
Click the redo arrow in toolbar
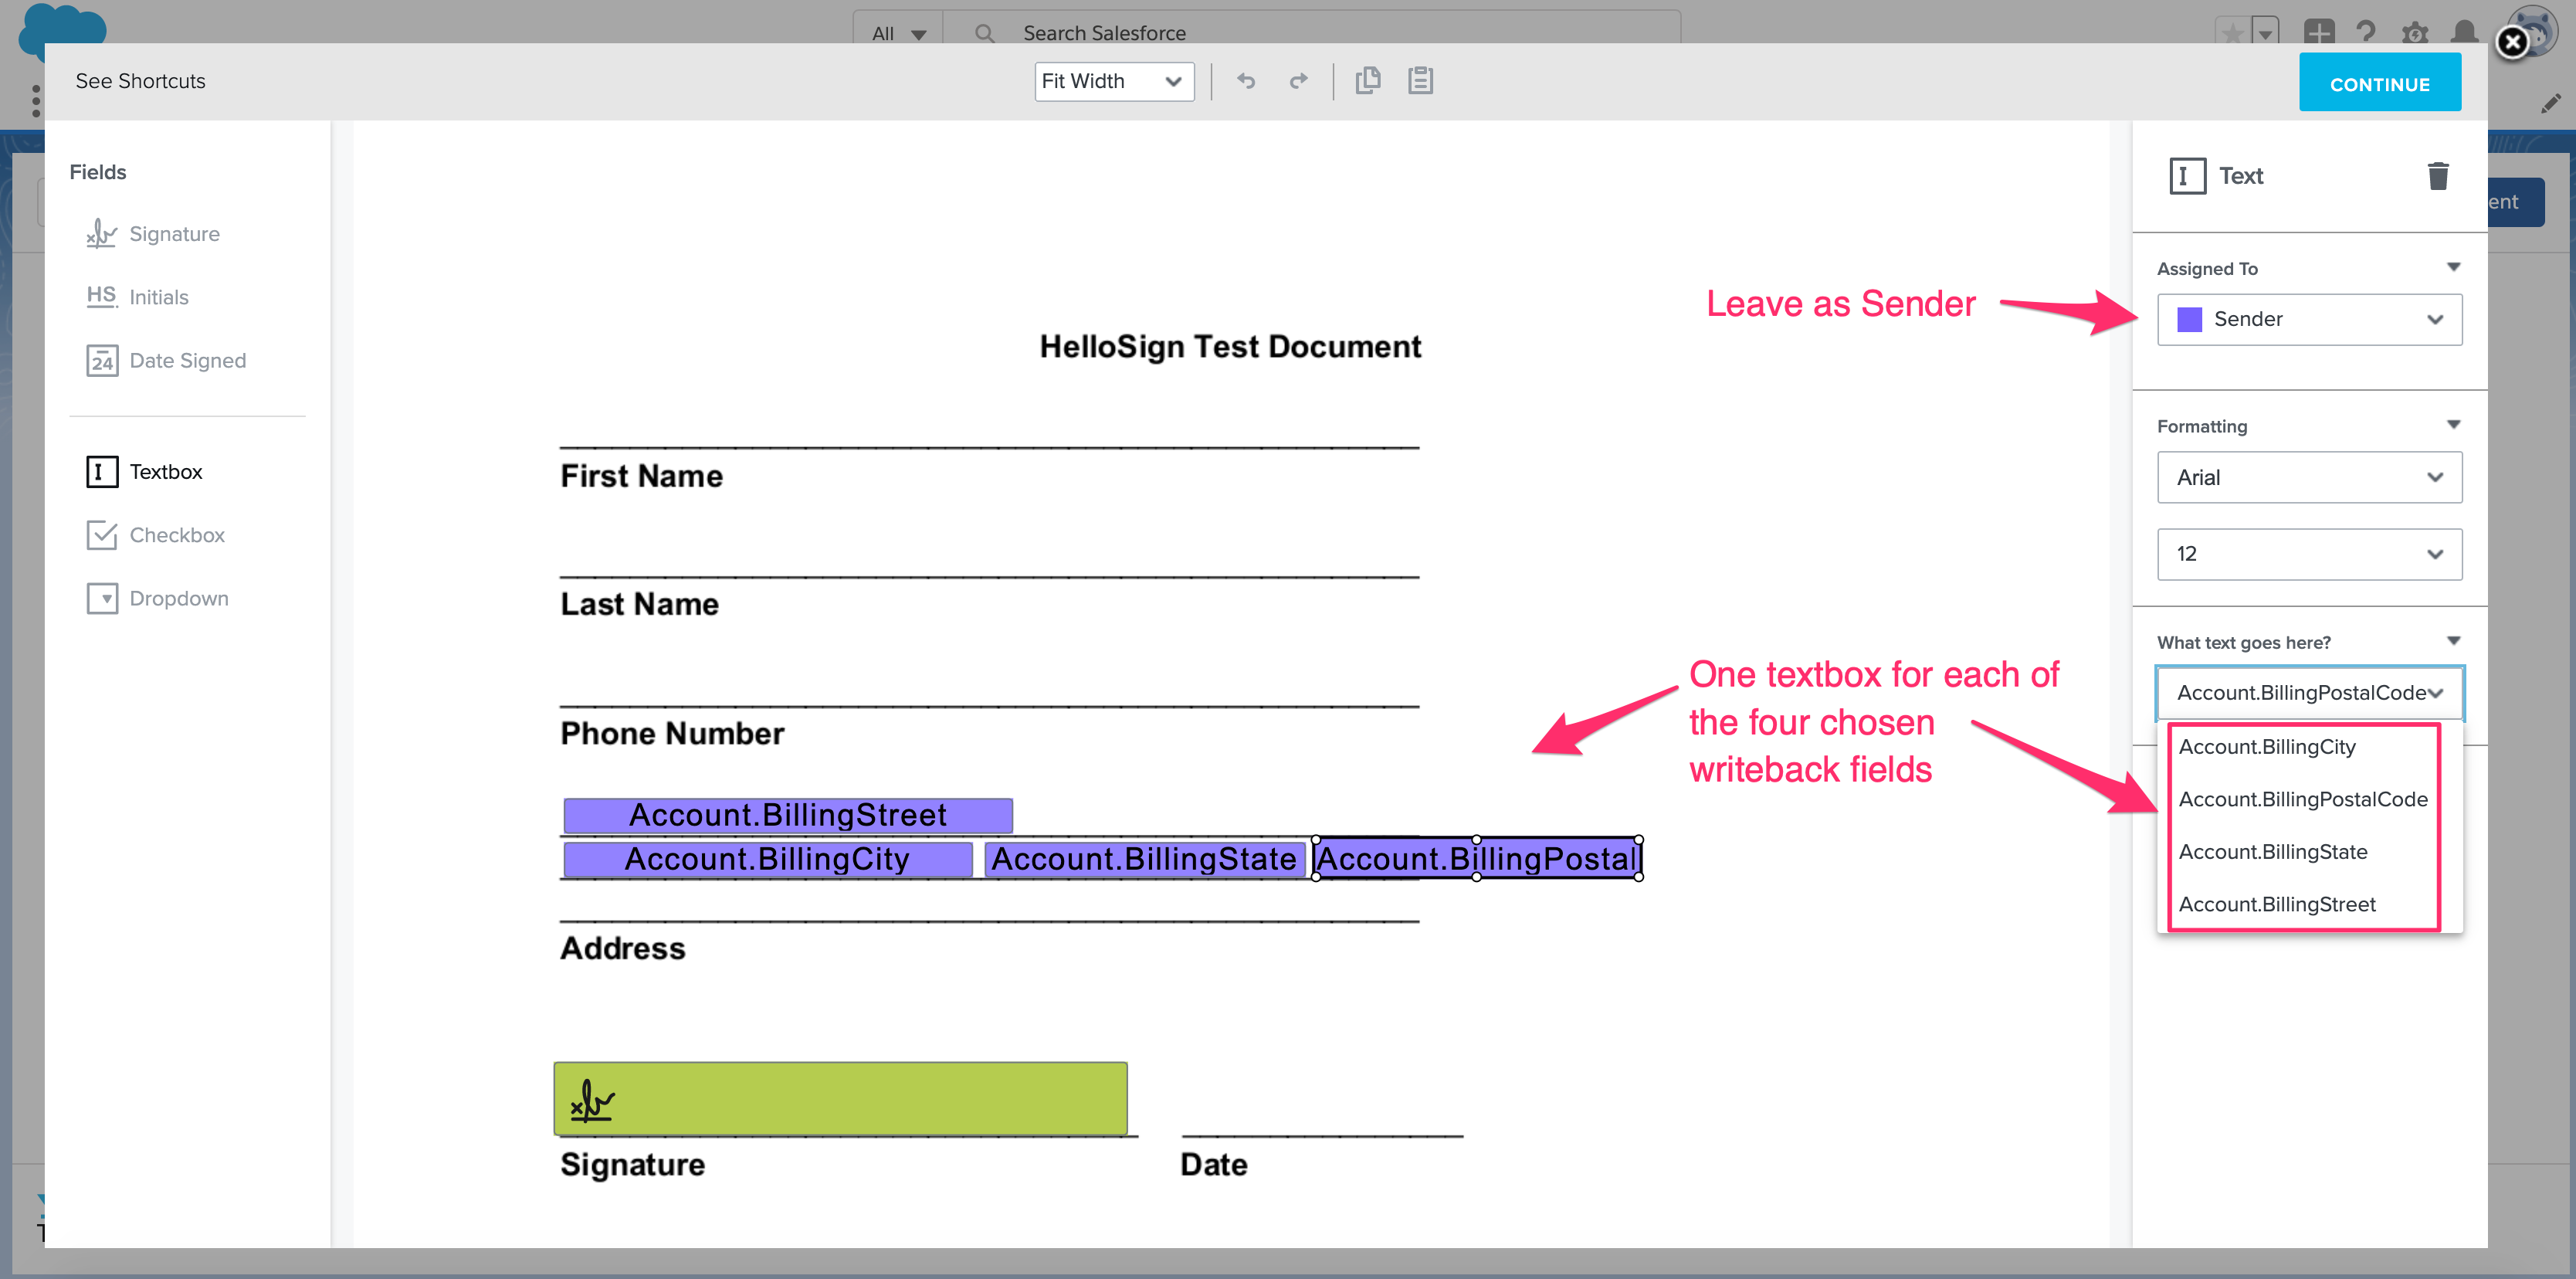[x=1300, y=80]
